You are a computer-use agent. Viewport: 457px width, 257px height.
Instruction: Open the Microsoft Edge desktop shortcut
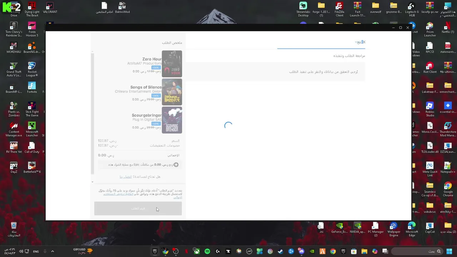click(412, 229)
